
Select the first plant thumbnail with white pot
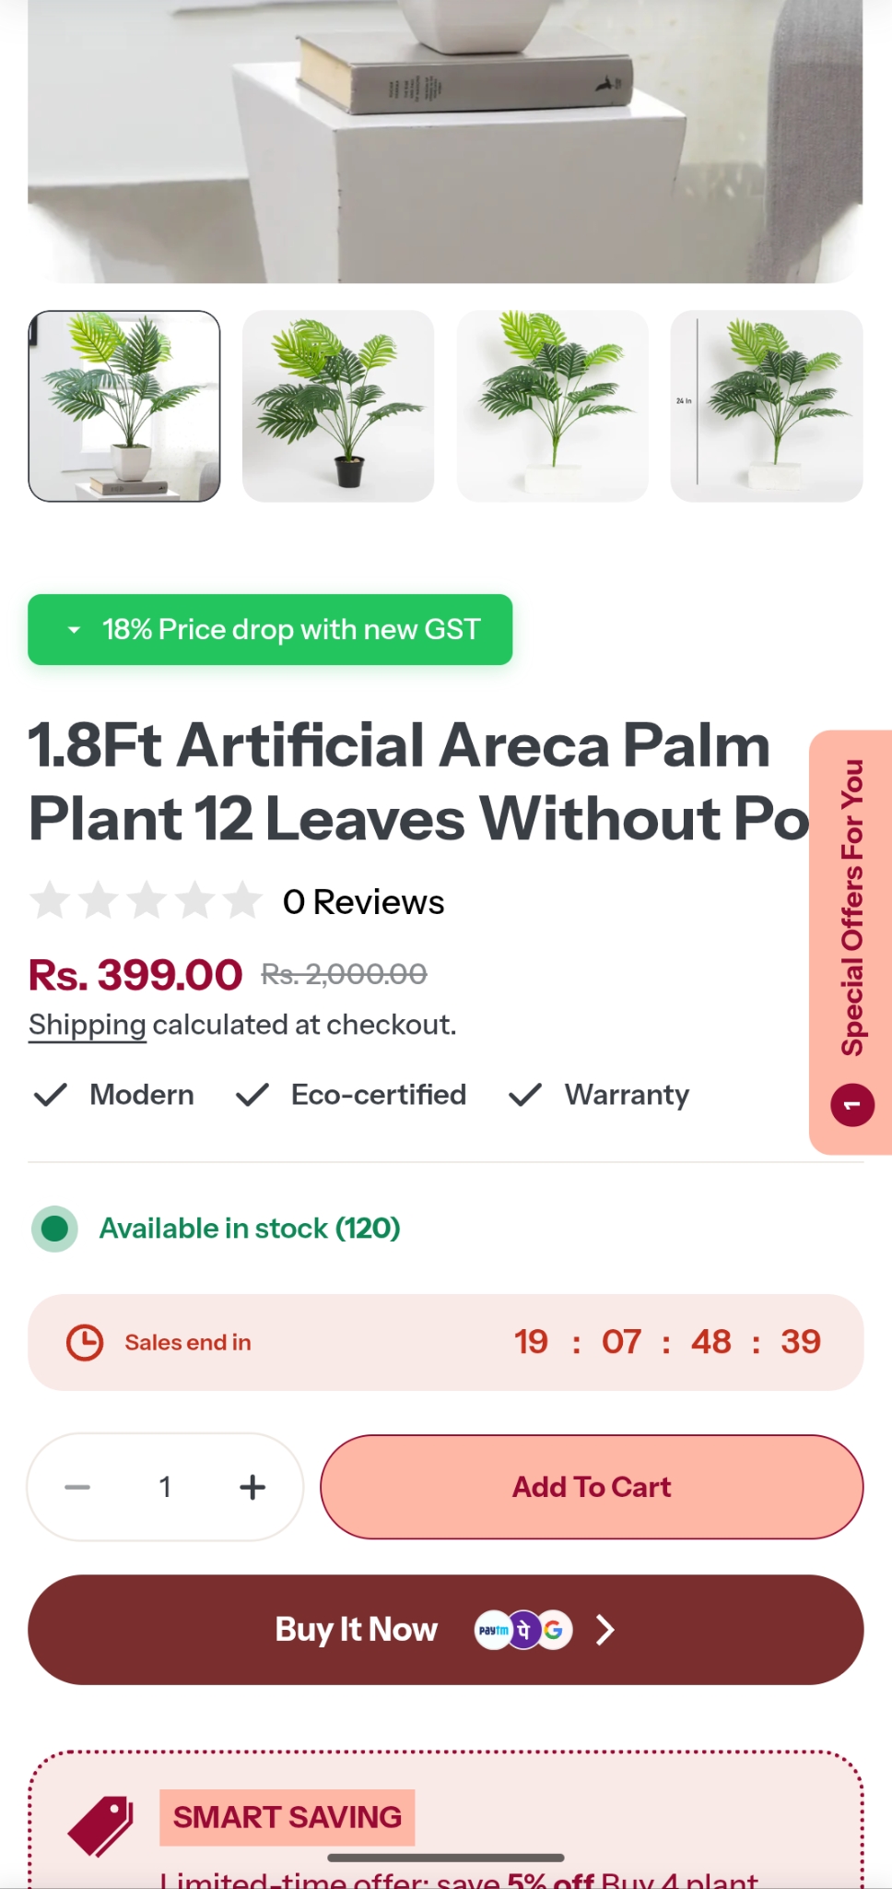[124, 407]
